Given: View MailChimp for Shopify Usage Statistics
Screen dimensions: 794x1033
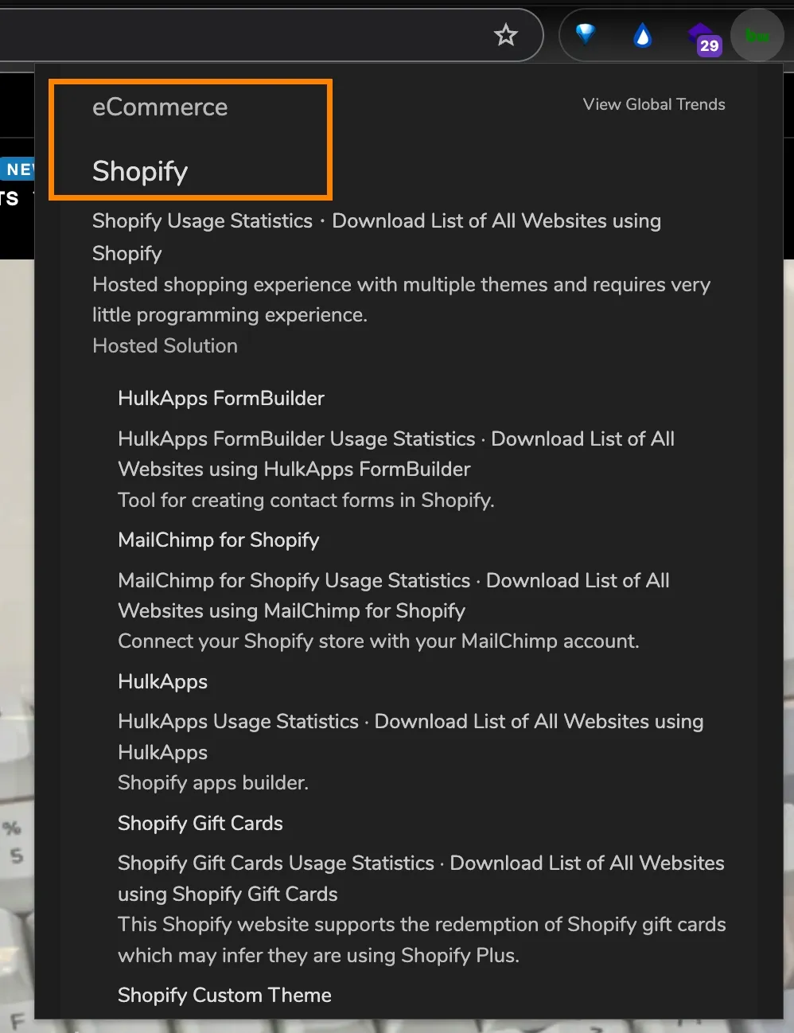Looking at the screenshot, I should (x=294, y=580).
